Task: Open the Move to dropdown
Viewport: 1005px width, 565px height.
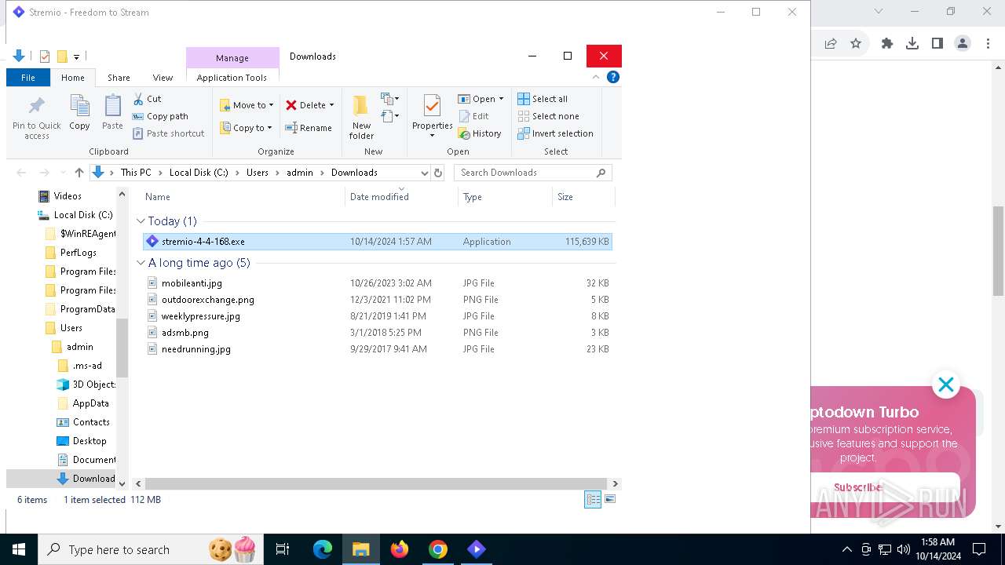Action: (x=247, y=105)
